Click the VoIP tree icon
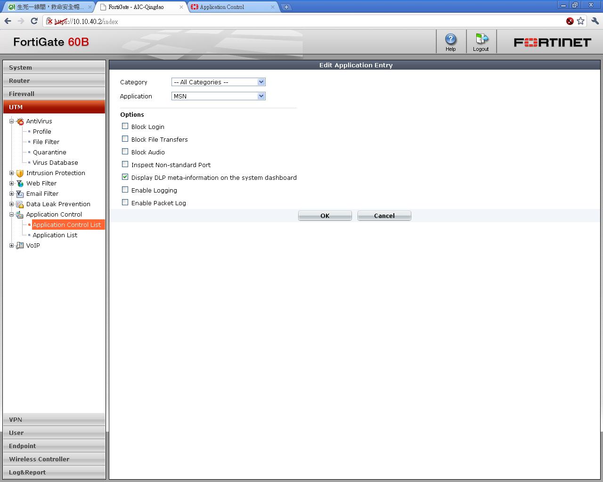603x482 pixels. (20, 246)
